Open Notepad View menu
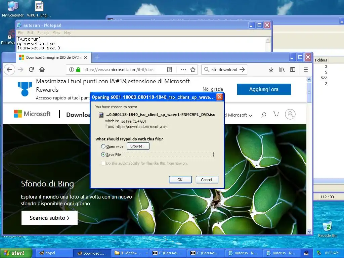The height and width of the screenshot is (258, 344). (x=56, y=33)
